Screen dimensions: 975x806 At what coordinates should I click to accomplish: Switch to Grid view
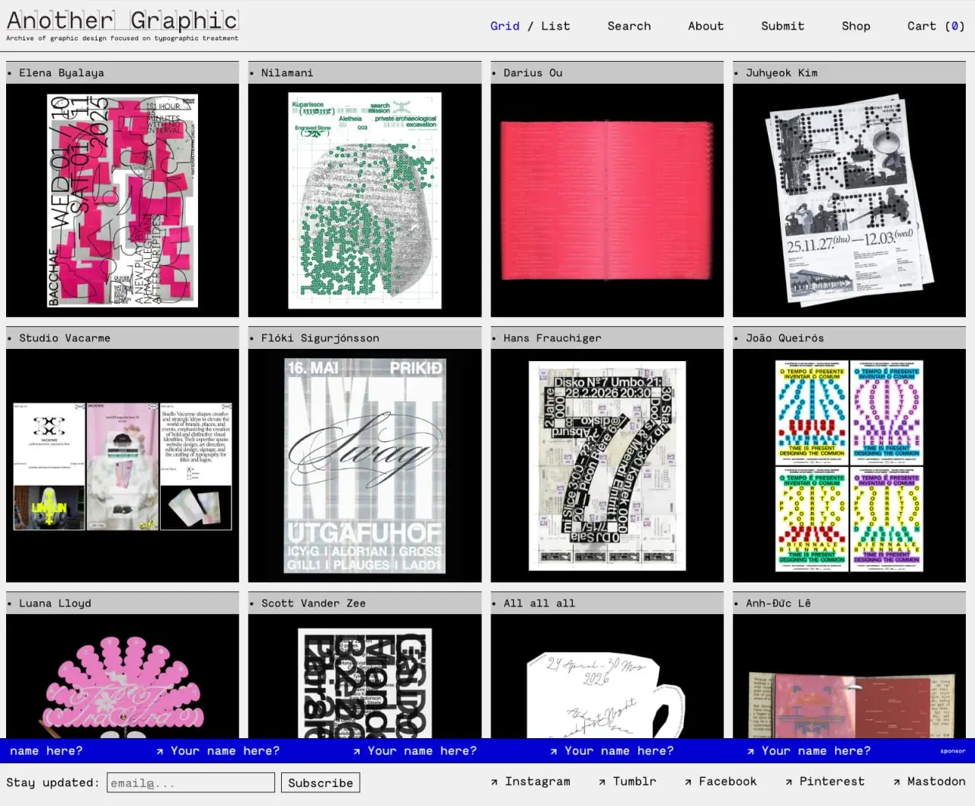click(x=505, y=26)
